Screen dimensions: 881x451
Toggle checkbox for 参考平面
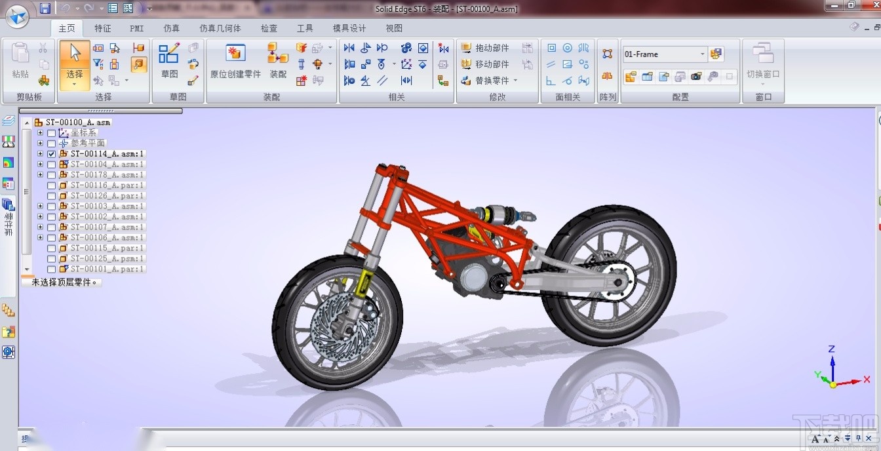(x=52, y=143)
